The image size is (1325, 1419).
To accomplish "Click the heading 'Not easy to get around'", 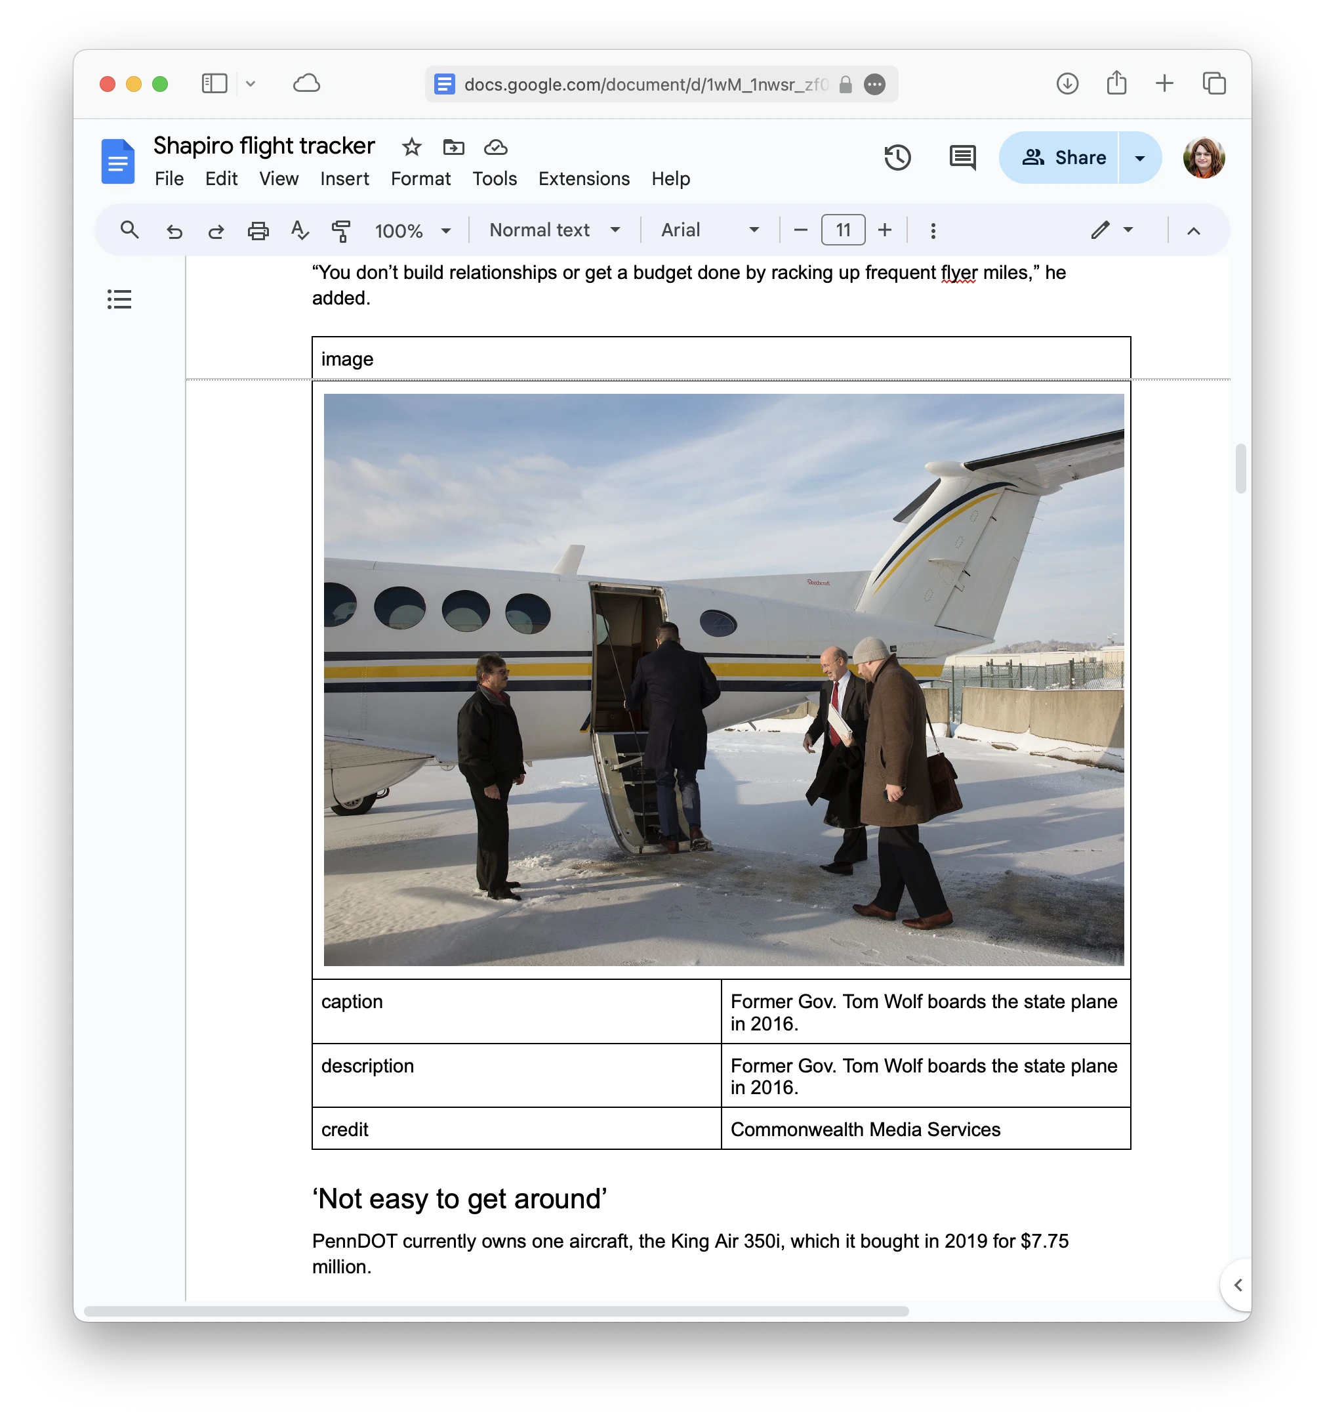I will point(460,1198).
